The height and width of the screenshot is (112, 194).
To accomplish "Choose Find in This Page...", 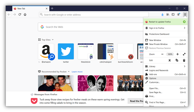I will [x=165, y=102].
